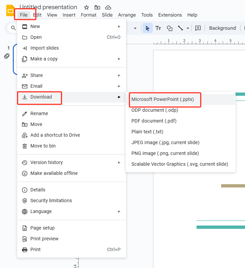245x268 pixels.
Task: Open the Arrange menu
Action: coord(127,15)
